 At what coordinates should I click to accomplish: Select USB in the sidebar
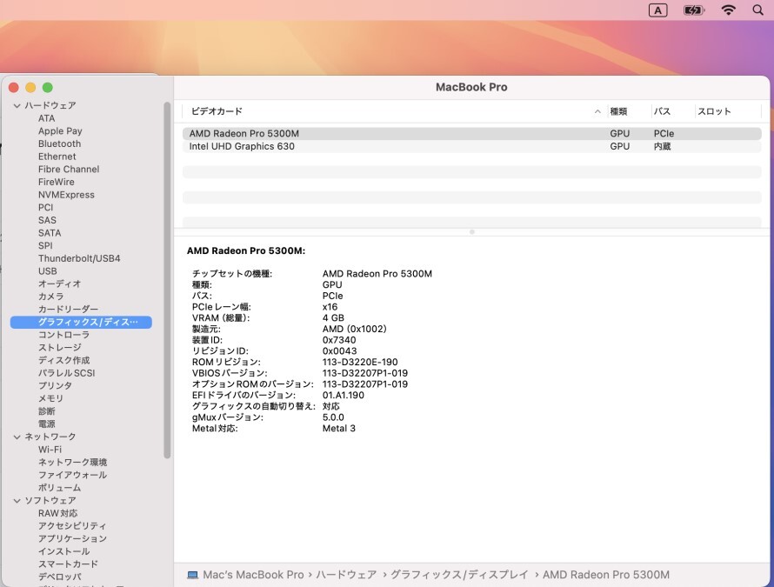pos(47,271)
